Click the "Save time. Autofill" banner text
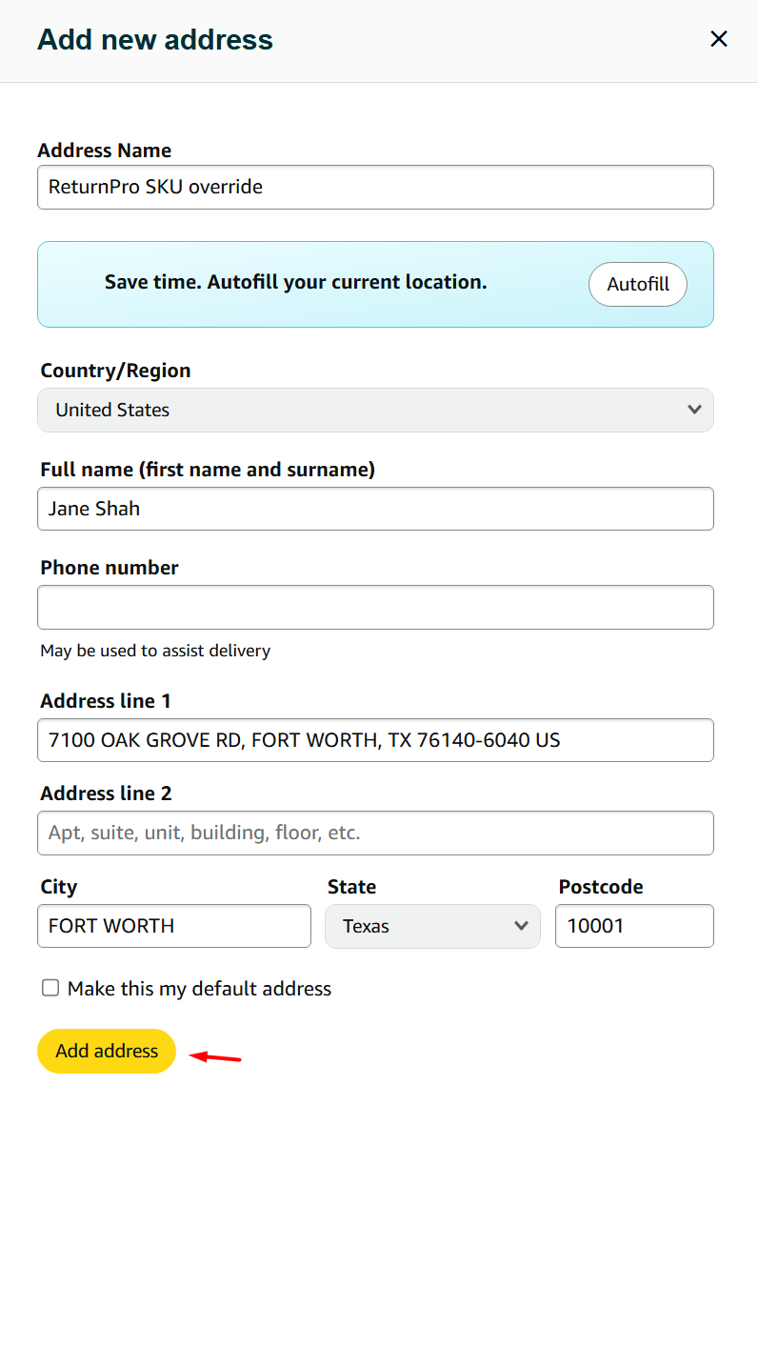 point(295,283)
